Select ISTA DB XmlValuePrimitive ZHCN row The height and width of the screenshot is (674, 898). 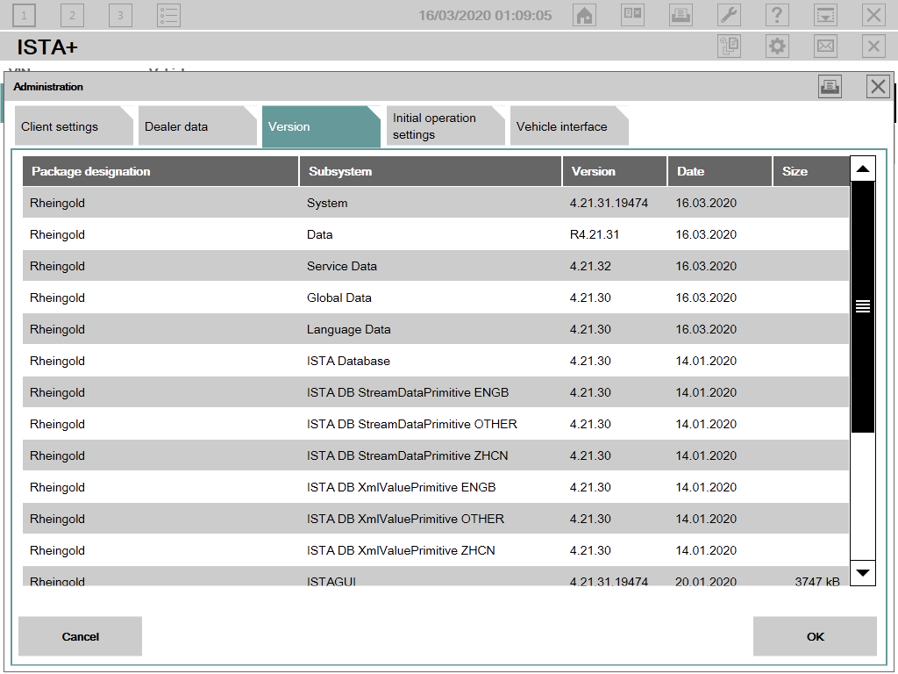point(435,549)
